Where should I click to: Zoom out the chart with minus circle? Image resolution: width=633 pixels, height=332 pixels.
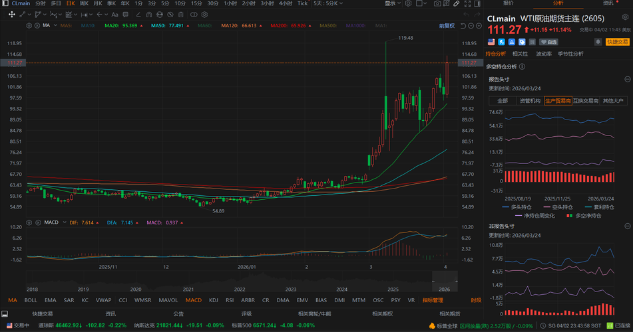(x=471, y=26)
